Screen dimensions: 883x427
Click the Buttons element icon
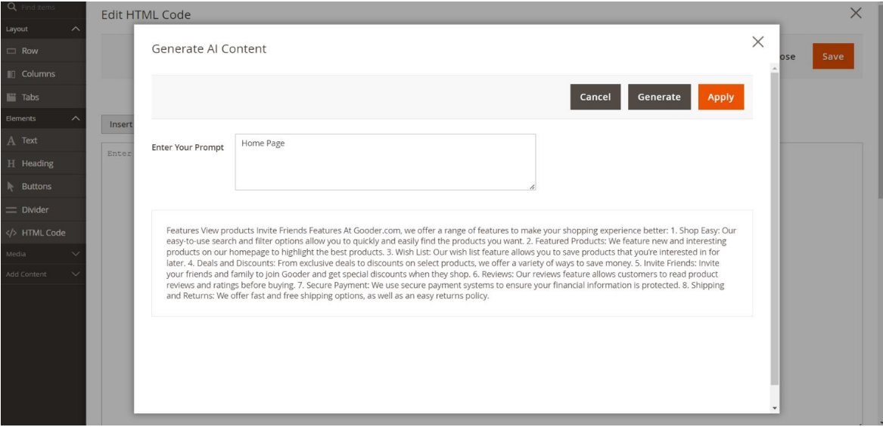click(11, 187)
